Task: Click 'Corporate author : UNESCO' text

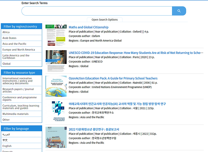Action: click(x=86, y=62)
